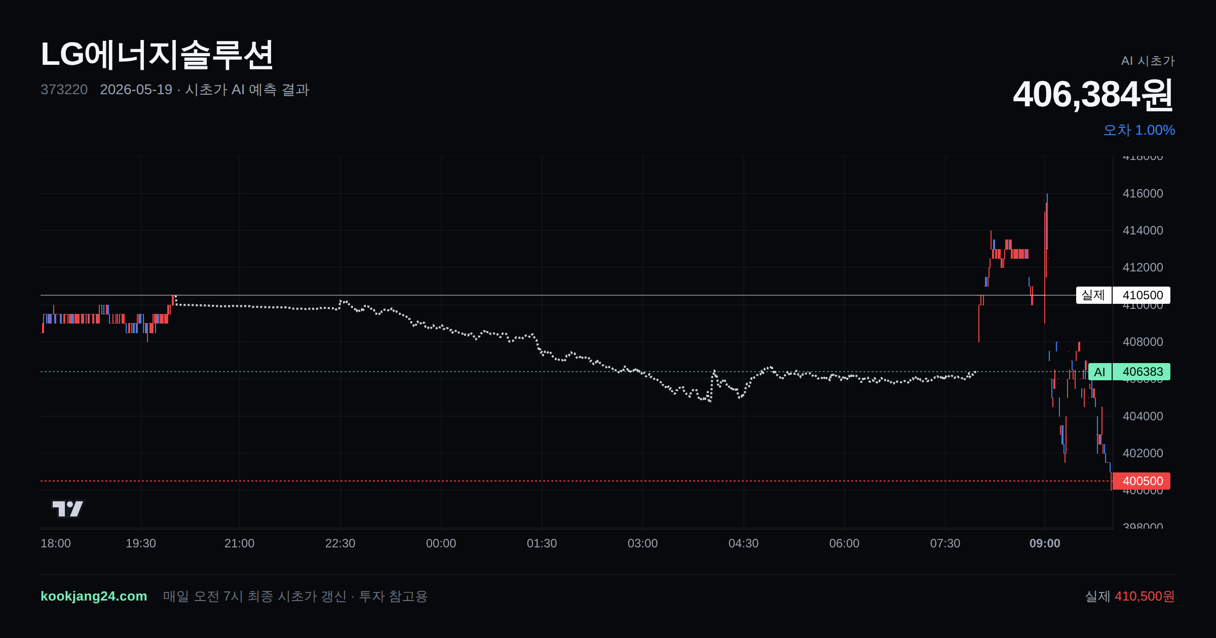
Task: Click the 21:00 time axis label
Action: click(239, 543)
